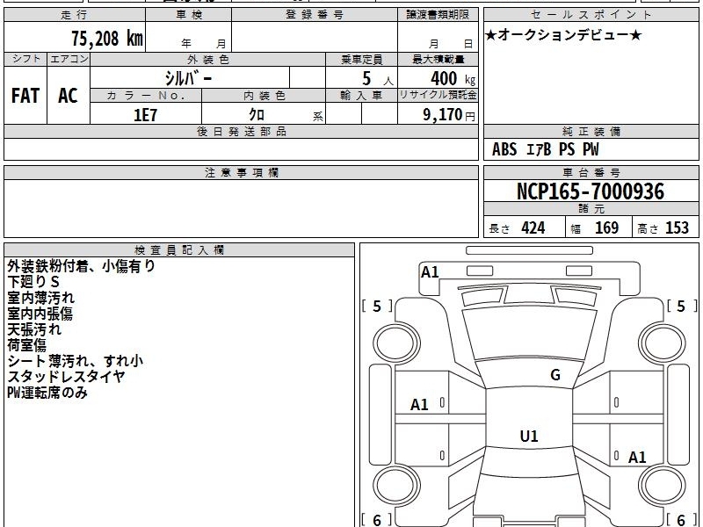Click the リサイクル預託金 header
This screenshot has width=703, height=527.
[x=438, y=96]
